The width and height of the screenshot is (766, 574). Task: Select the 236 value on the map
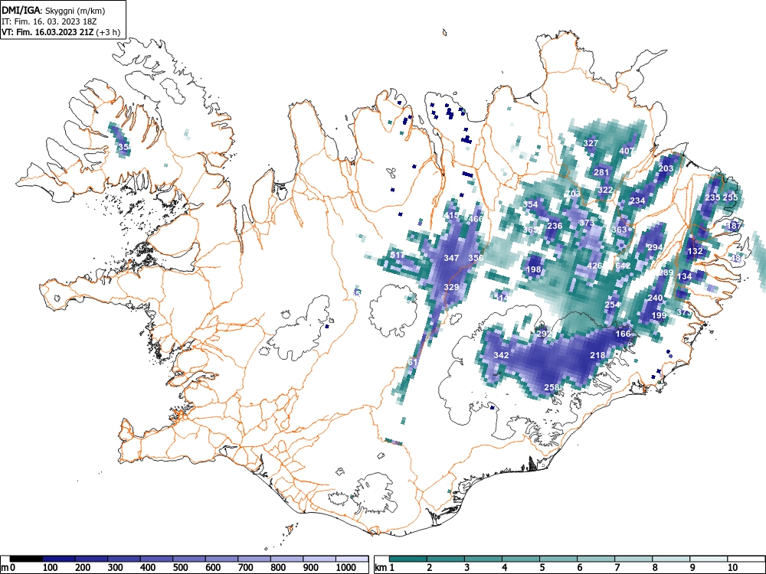pos(555,226)
